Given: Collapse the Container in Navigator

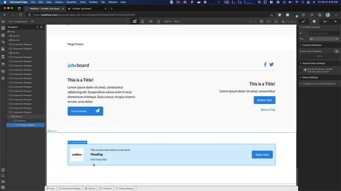Looking at the screenshot, I should (13, 121).
